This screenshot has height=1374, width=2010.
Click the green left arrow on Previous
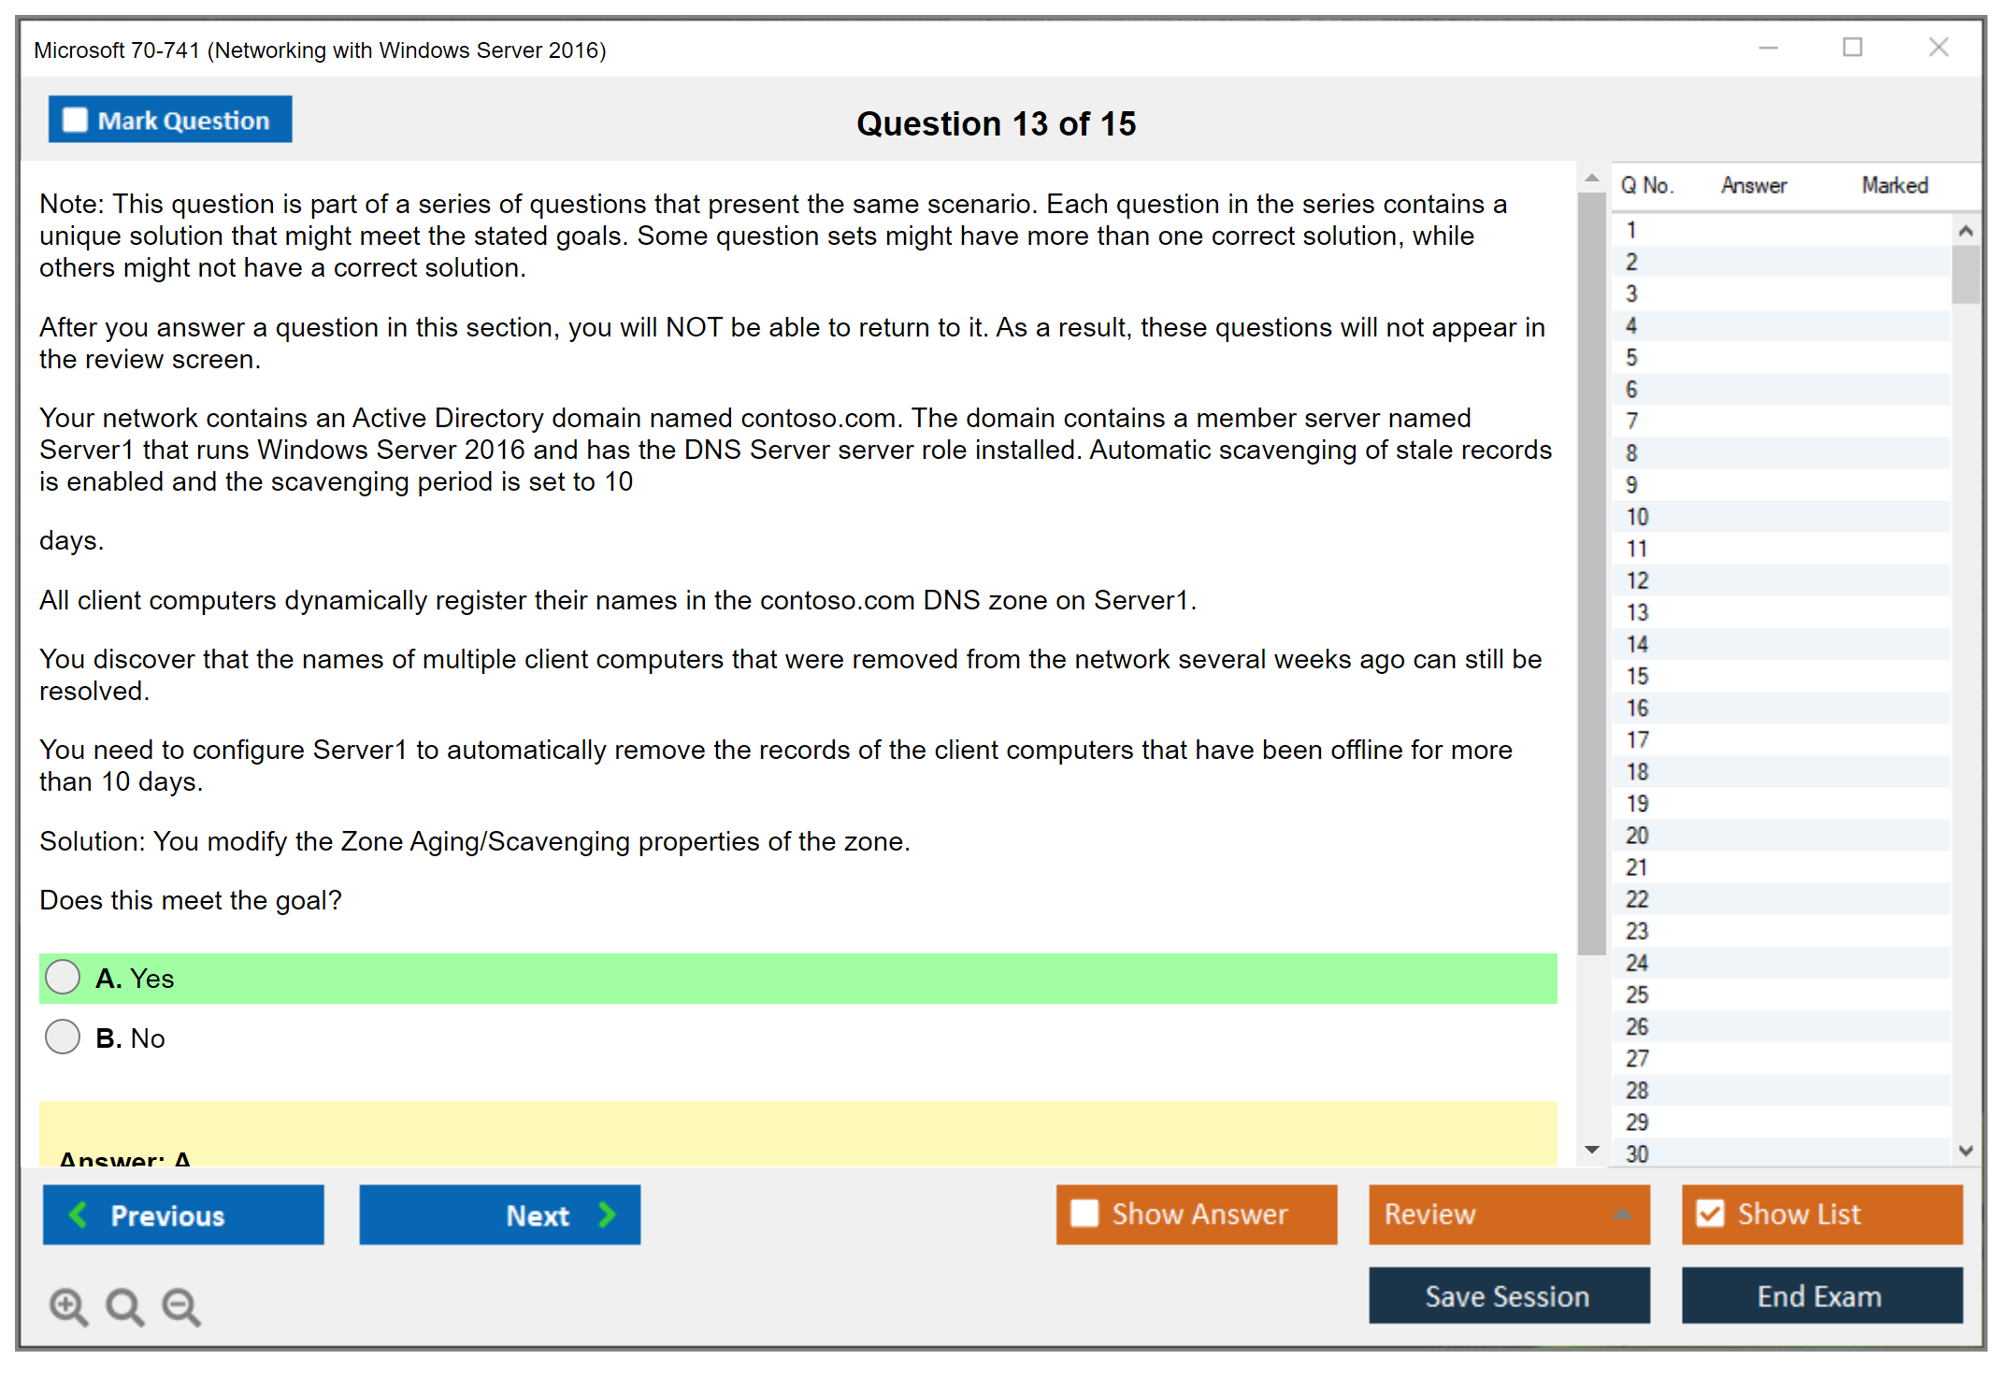(x=79, y=1214)
